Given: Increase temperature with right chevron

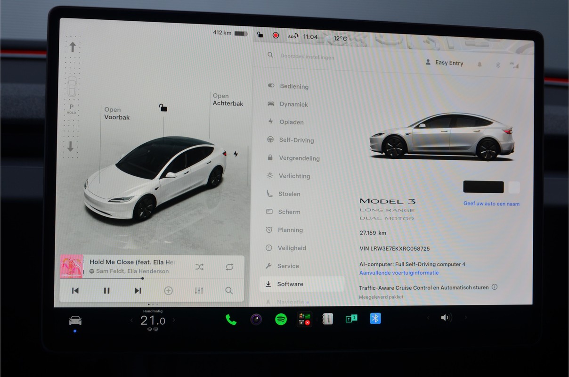Looking at the screenshot, I should click(x=174, y=320).
